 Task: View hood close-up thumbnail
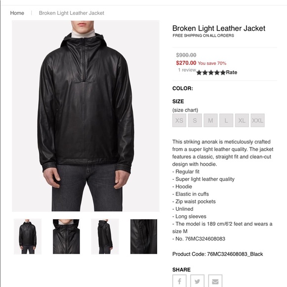coord(66,237)
